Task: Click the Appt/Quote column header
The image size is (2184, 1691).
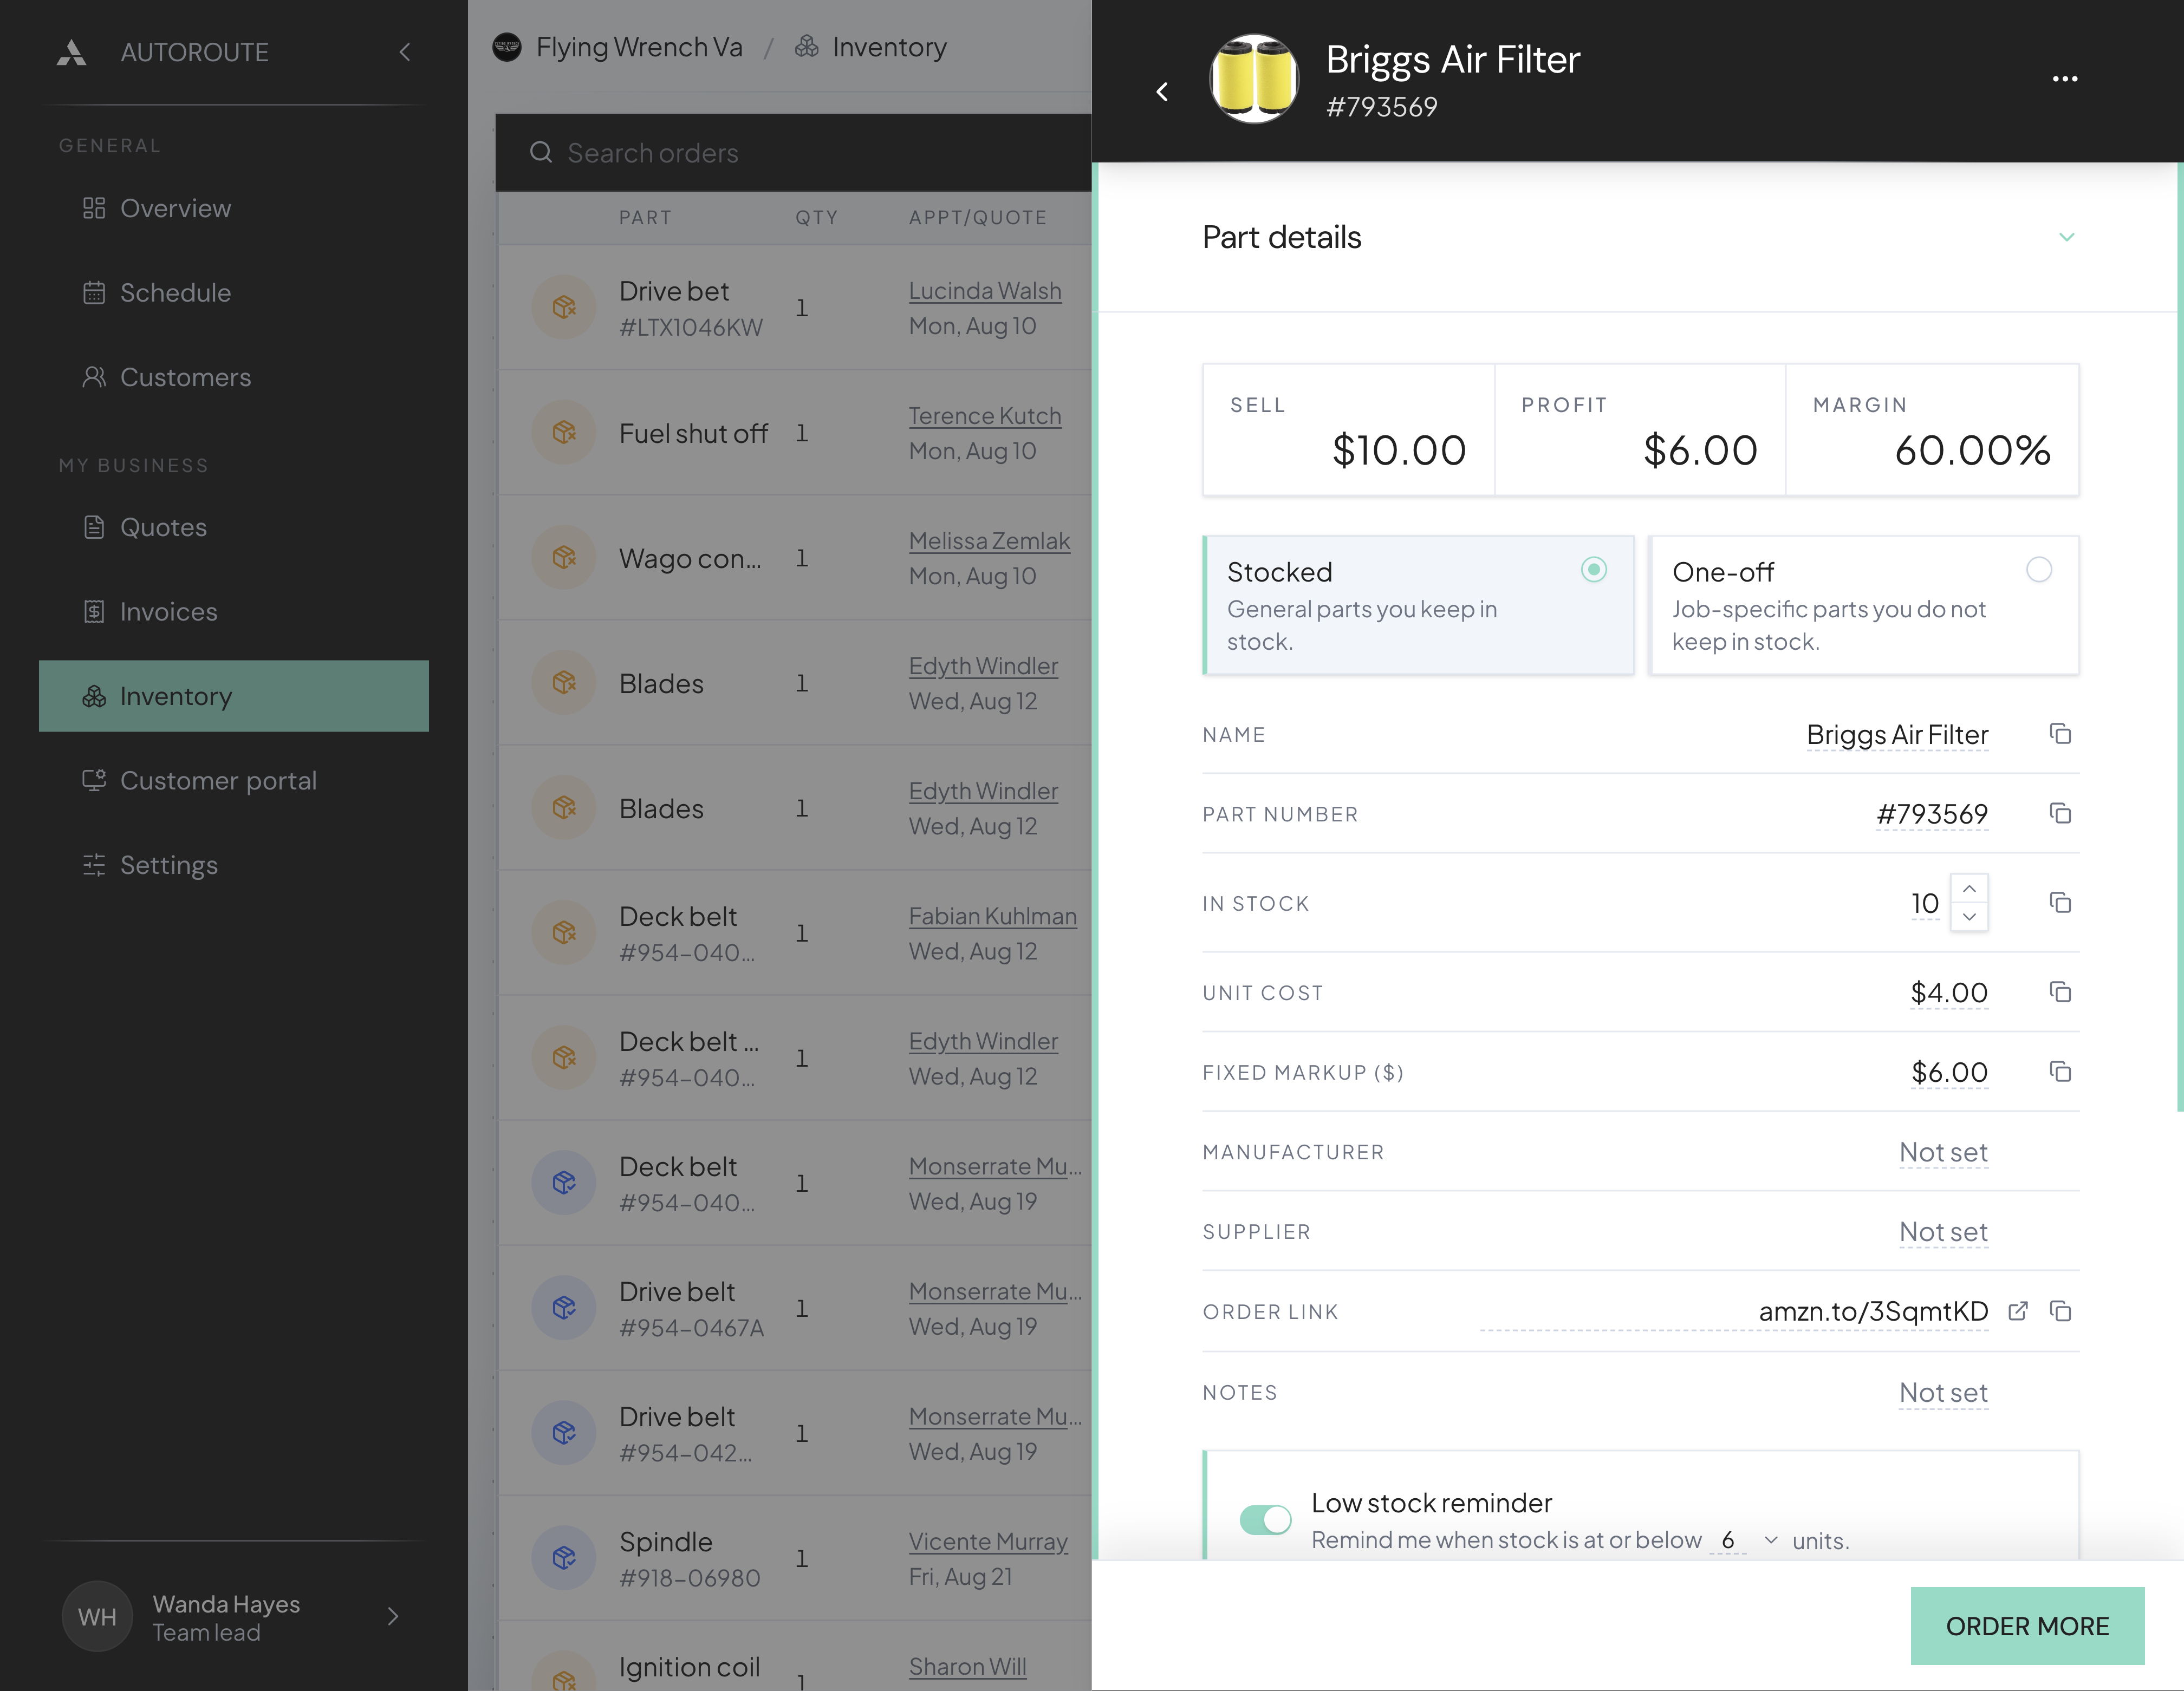Action: point(977,218)
